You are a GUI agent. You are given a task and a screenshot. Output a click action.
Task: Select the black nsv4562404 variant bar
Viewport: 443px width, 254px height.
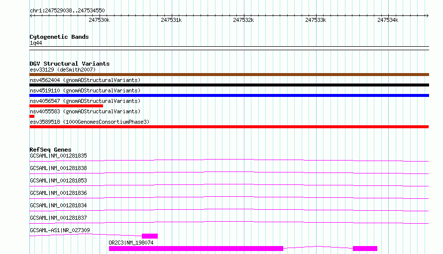coord(229,85)
